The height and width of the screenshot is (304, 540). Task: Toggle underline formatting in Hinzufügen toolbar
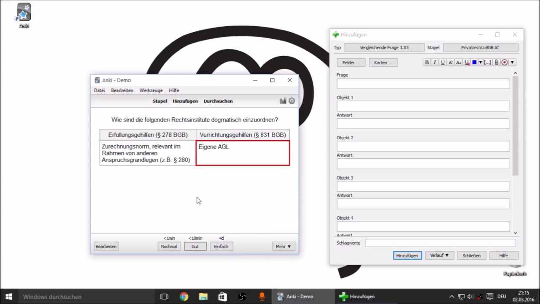click(443, 62)
